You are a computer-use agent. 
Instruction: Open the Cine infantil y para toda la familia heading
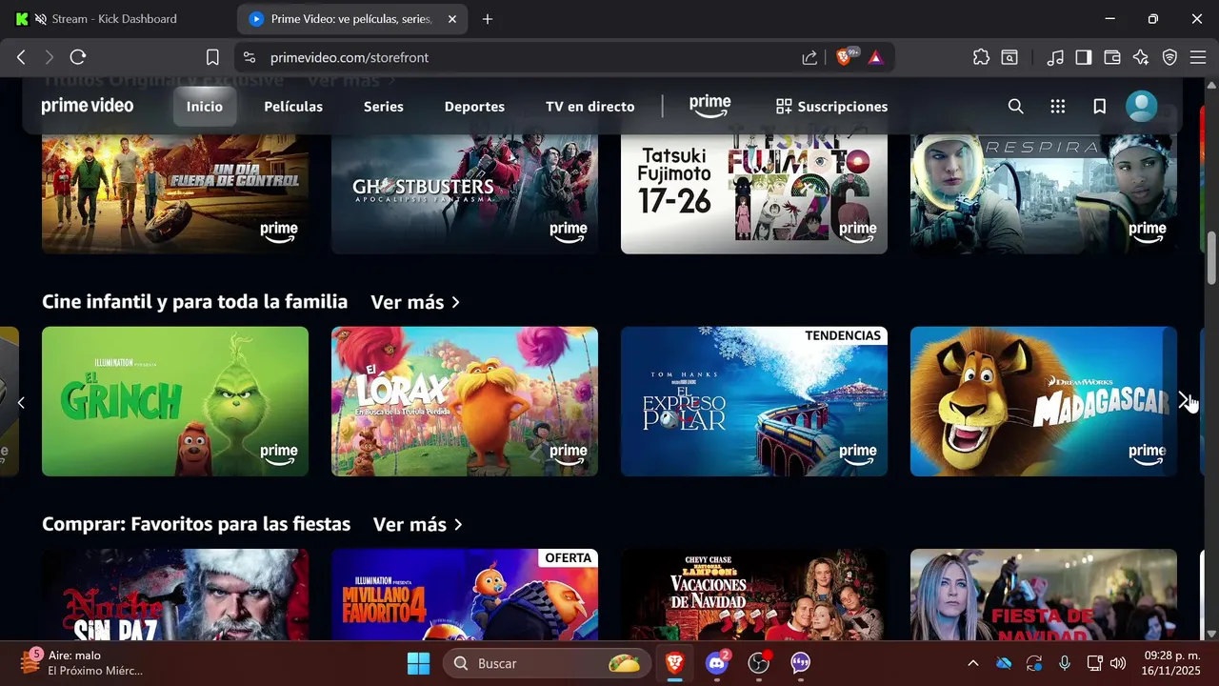click(x=194, y=302)
